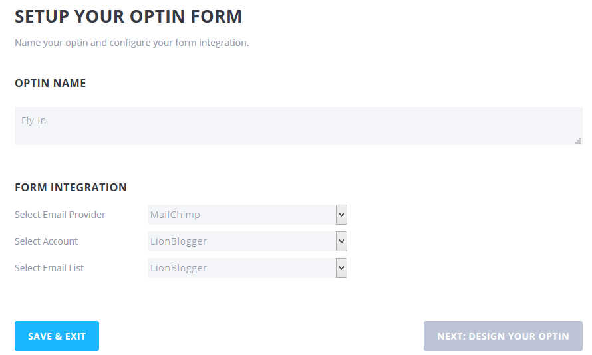Image resolution: width=592 pixels, height=355 pixels.
Task: Open the Select Email List dropdown
Action: point(247,268)
